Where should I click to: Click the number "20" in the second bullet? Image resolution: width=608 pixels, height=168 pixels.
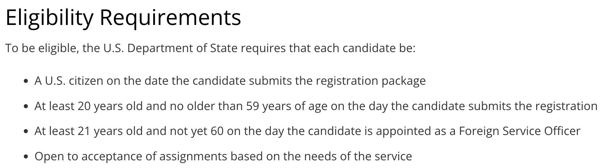pyautogui.click(x=84, y=106)
